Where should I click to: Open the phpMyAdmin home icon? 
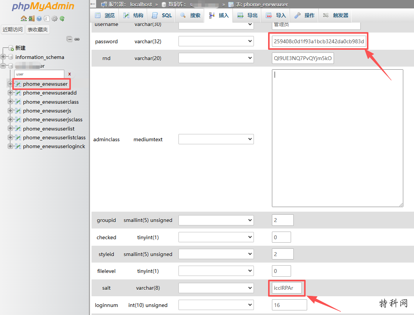pyautogui.click(x=24, y=18)
